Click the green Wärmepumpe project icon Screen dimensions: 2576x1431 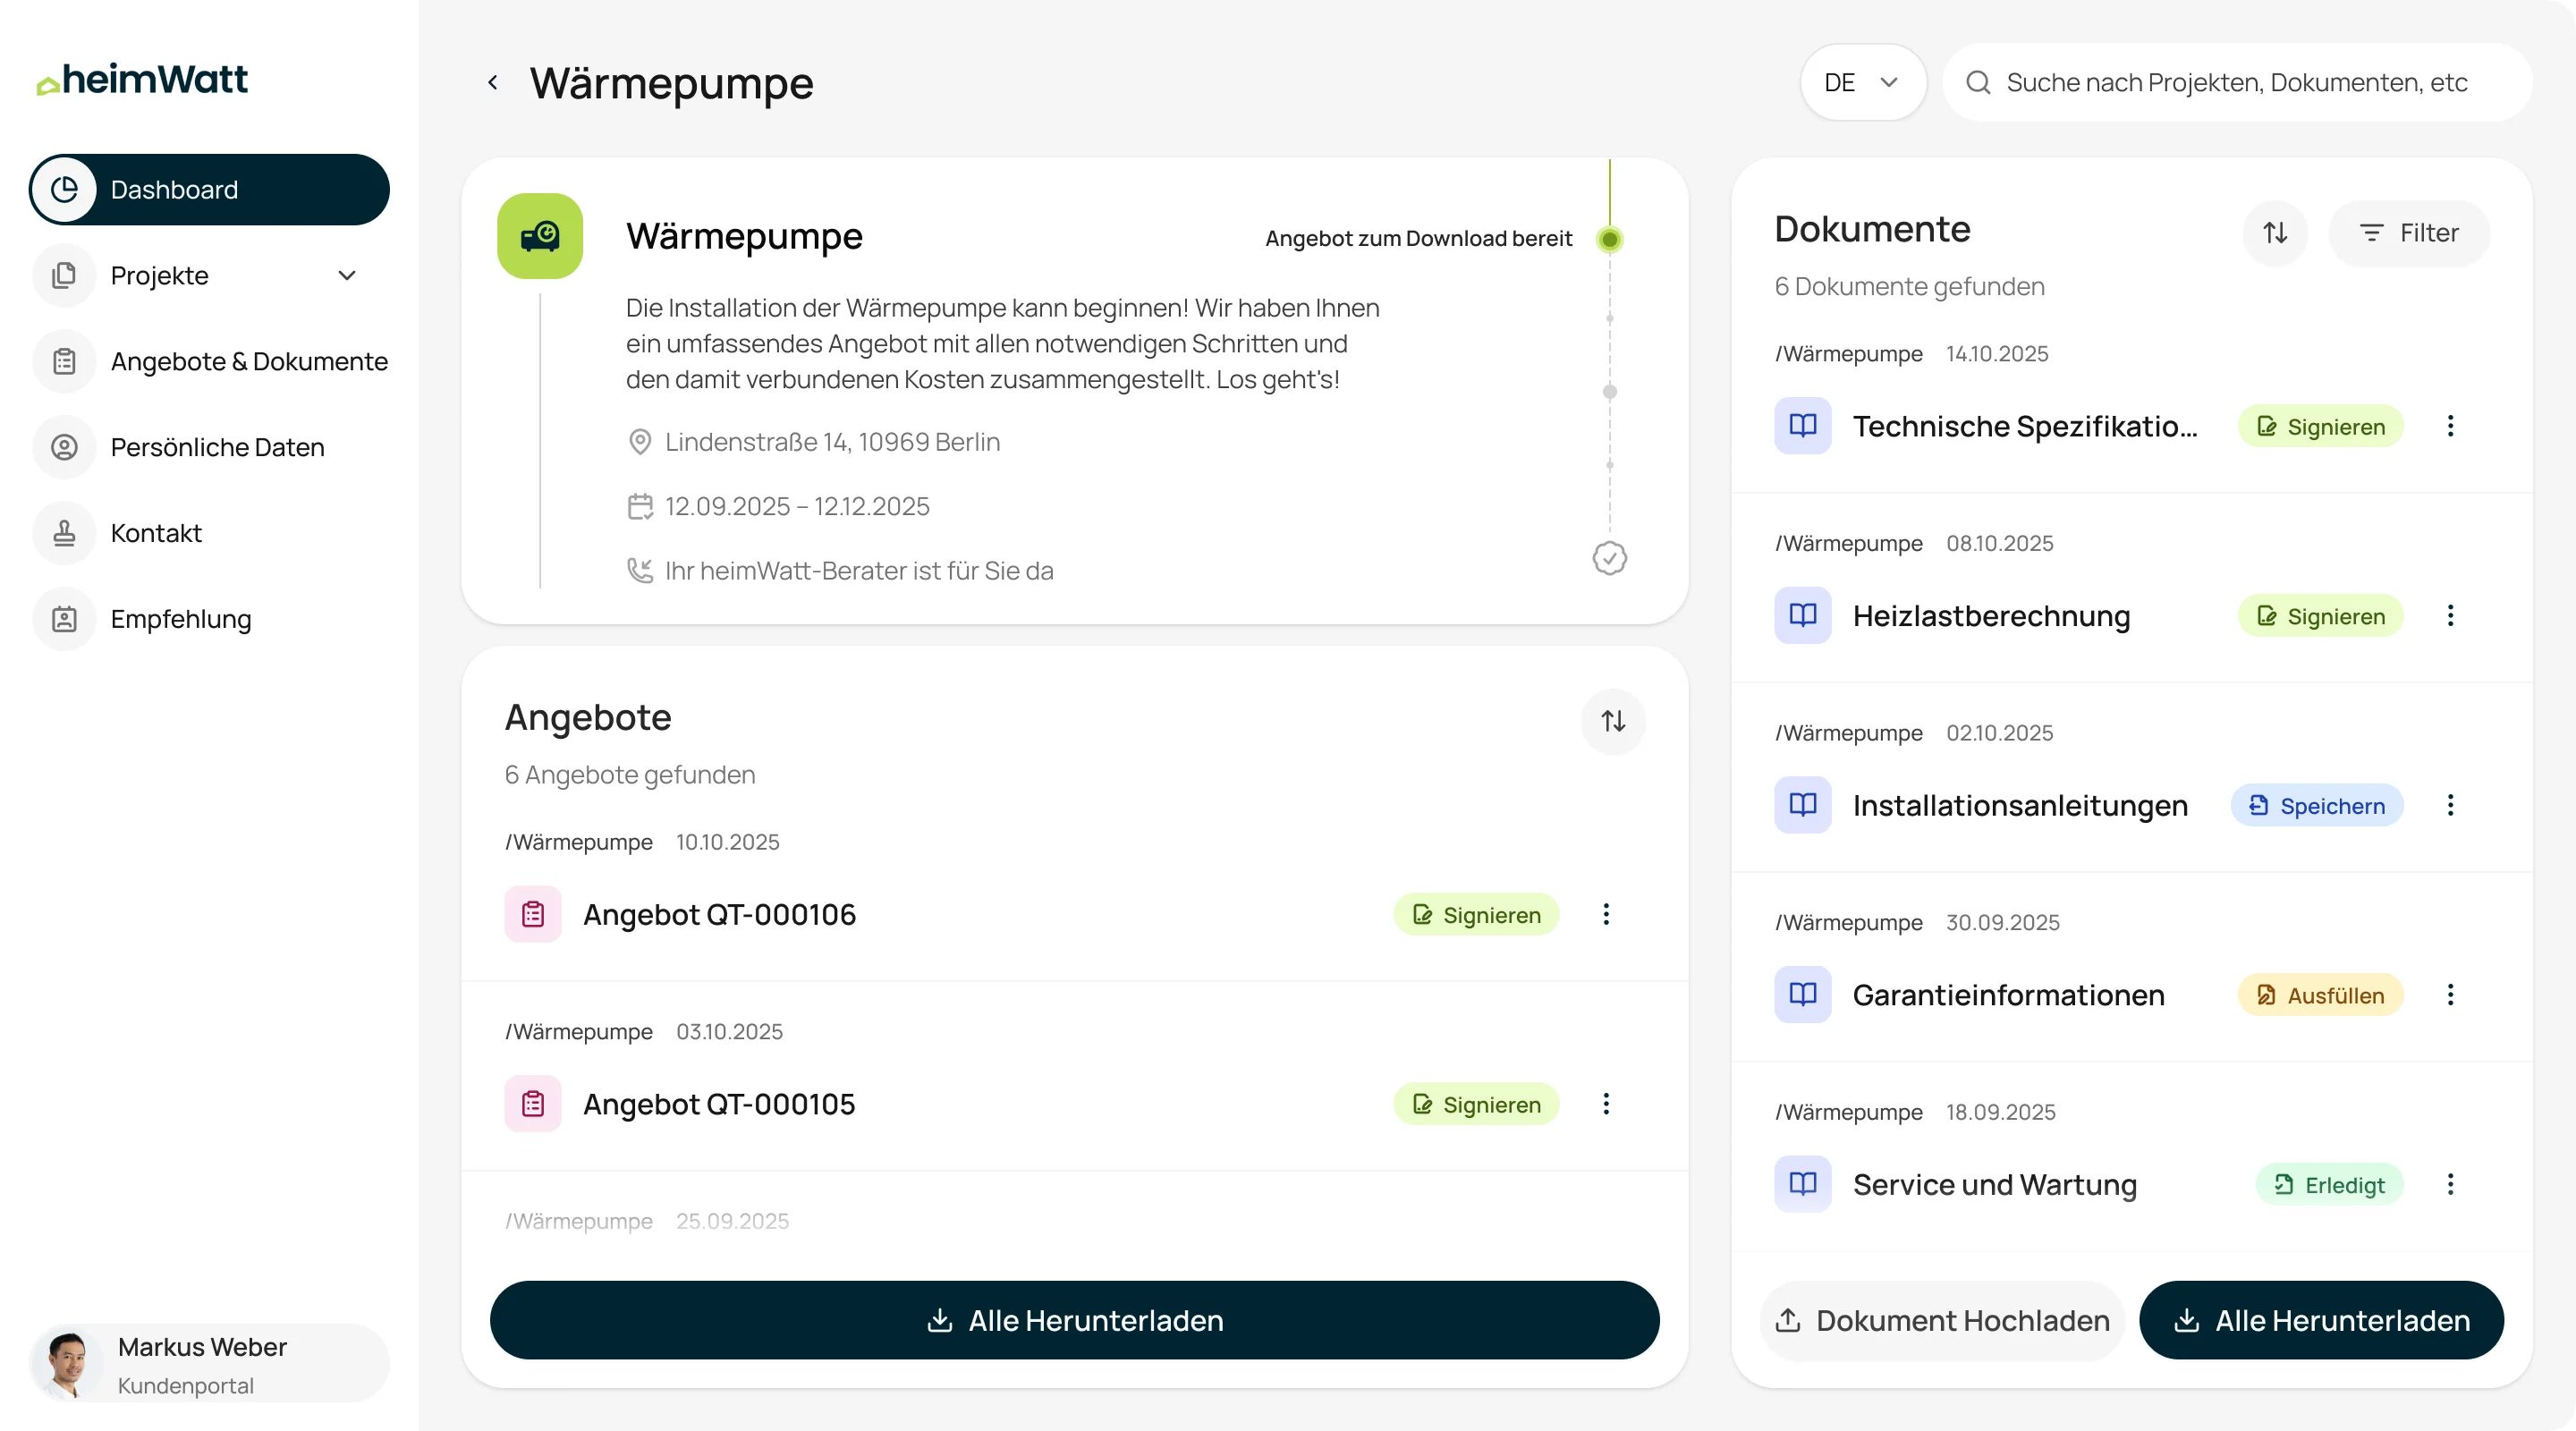pos(540,236)
